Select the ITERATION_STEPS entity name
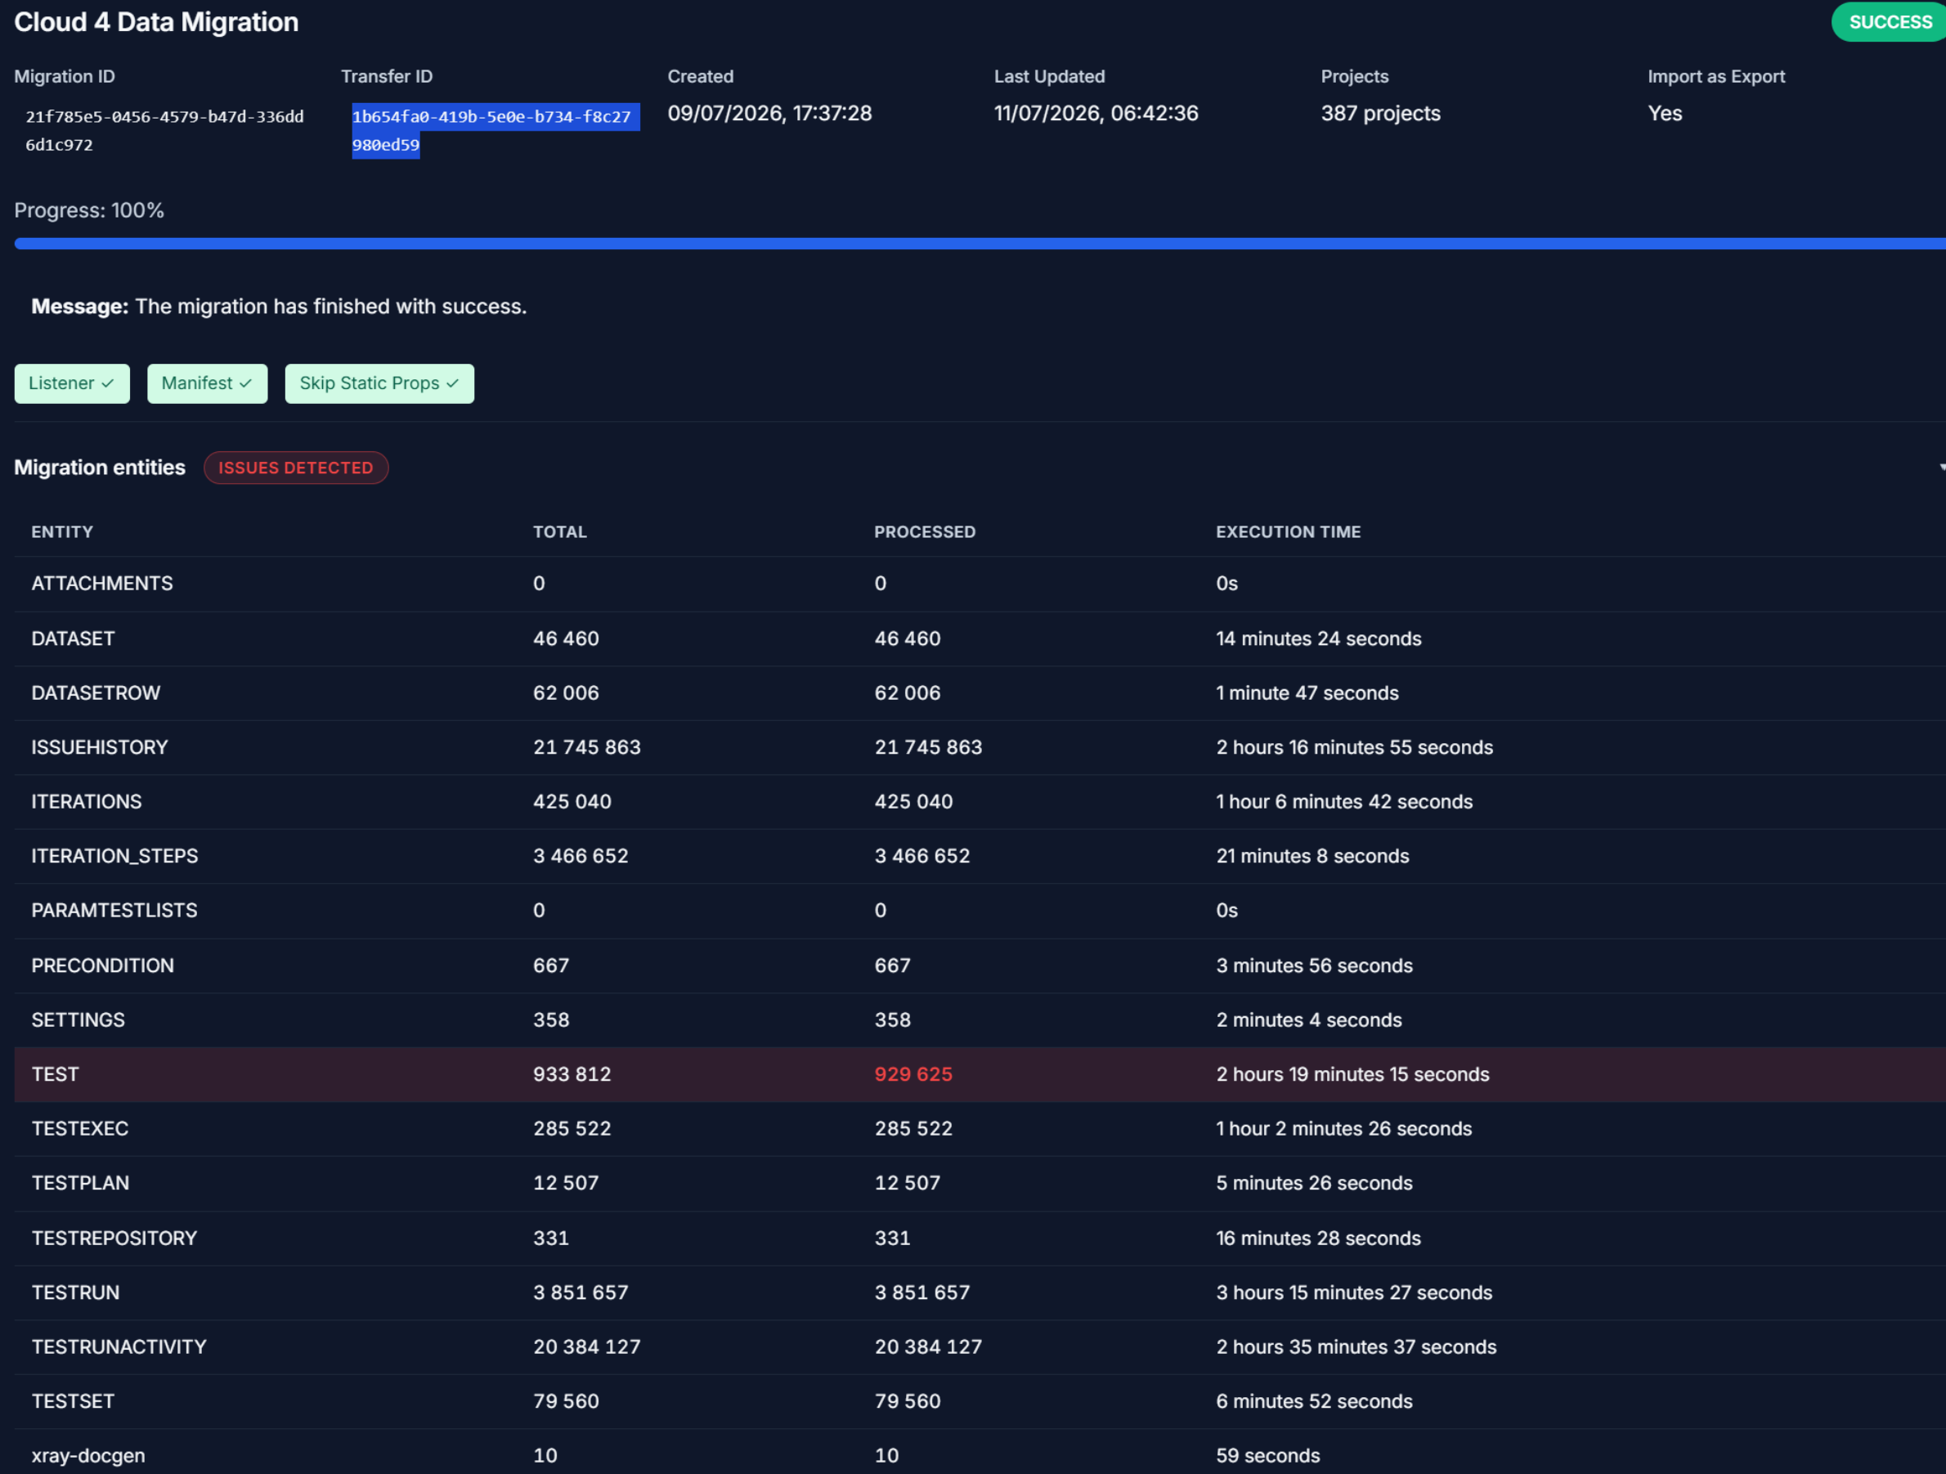The height and width of the screenshot is (1474, 1946). click(x=114, y=856)
